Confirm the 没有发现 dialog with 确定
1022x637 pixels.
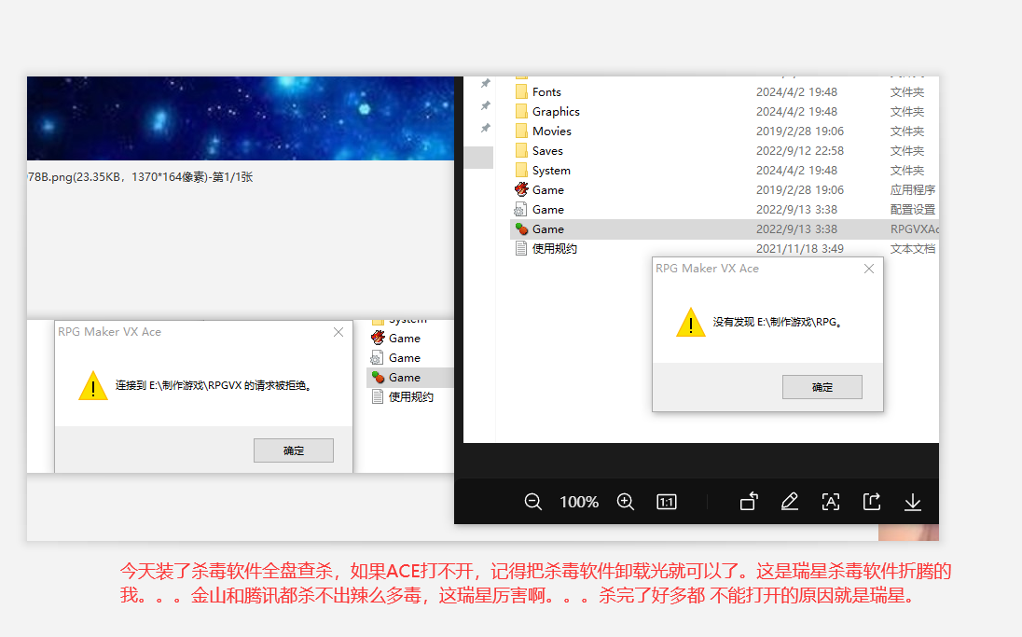click(822, 387)
